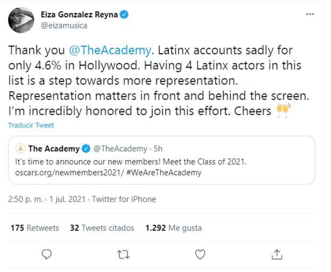The image size is (331, 272).
Task: Open the three-dot more options menu
Action: 310,14
